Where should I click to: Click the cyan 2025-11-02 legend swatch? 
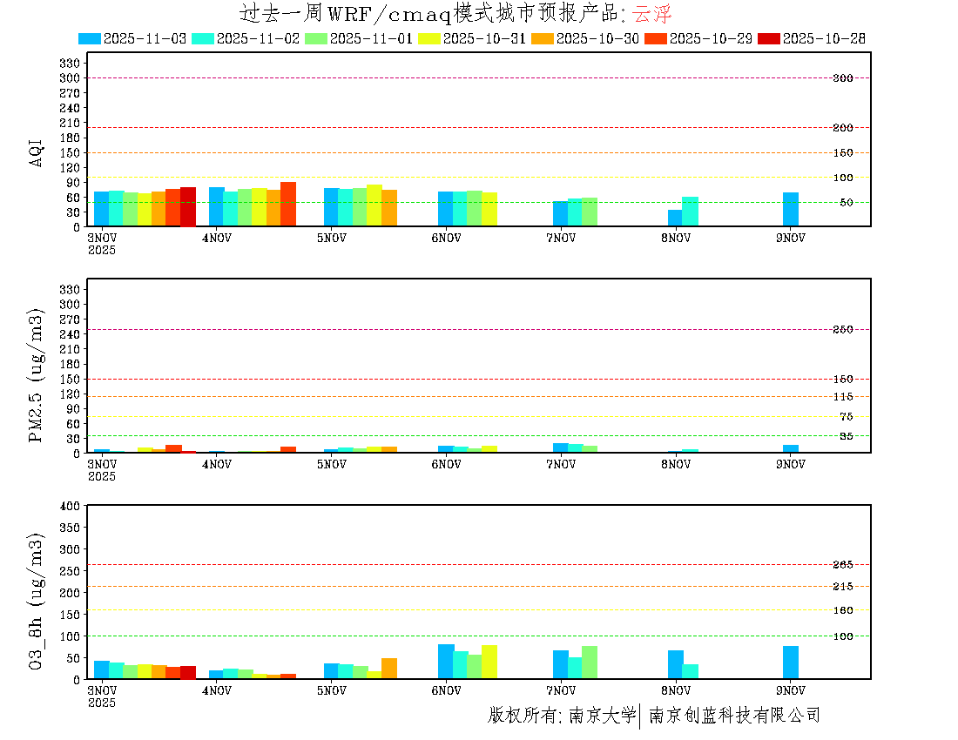203,38
